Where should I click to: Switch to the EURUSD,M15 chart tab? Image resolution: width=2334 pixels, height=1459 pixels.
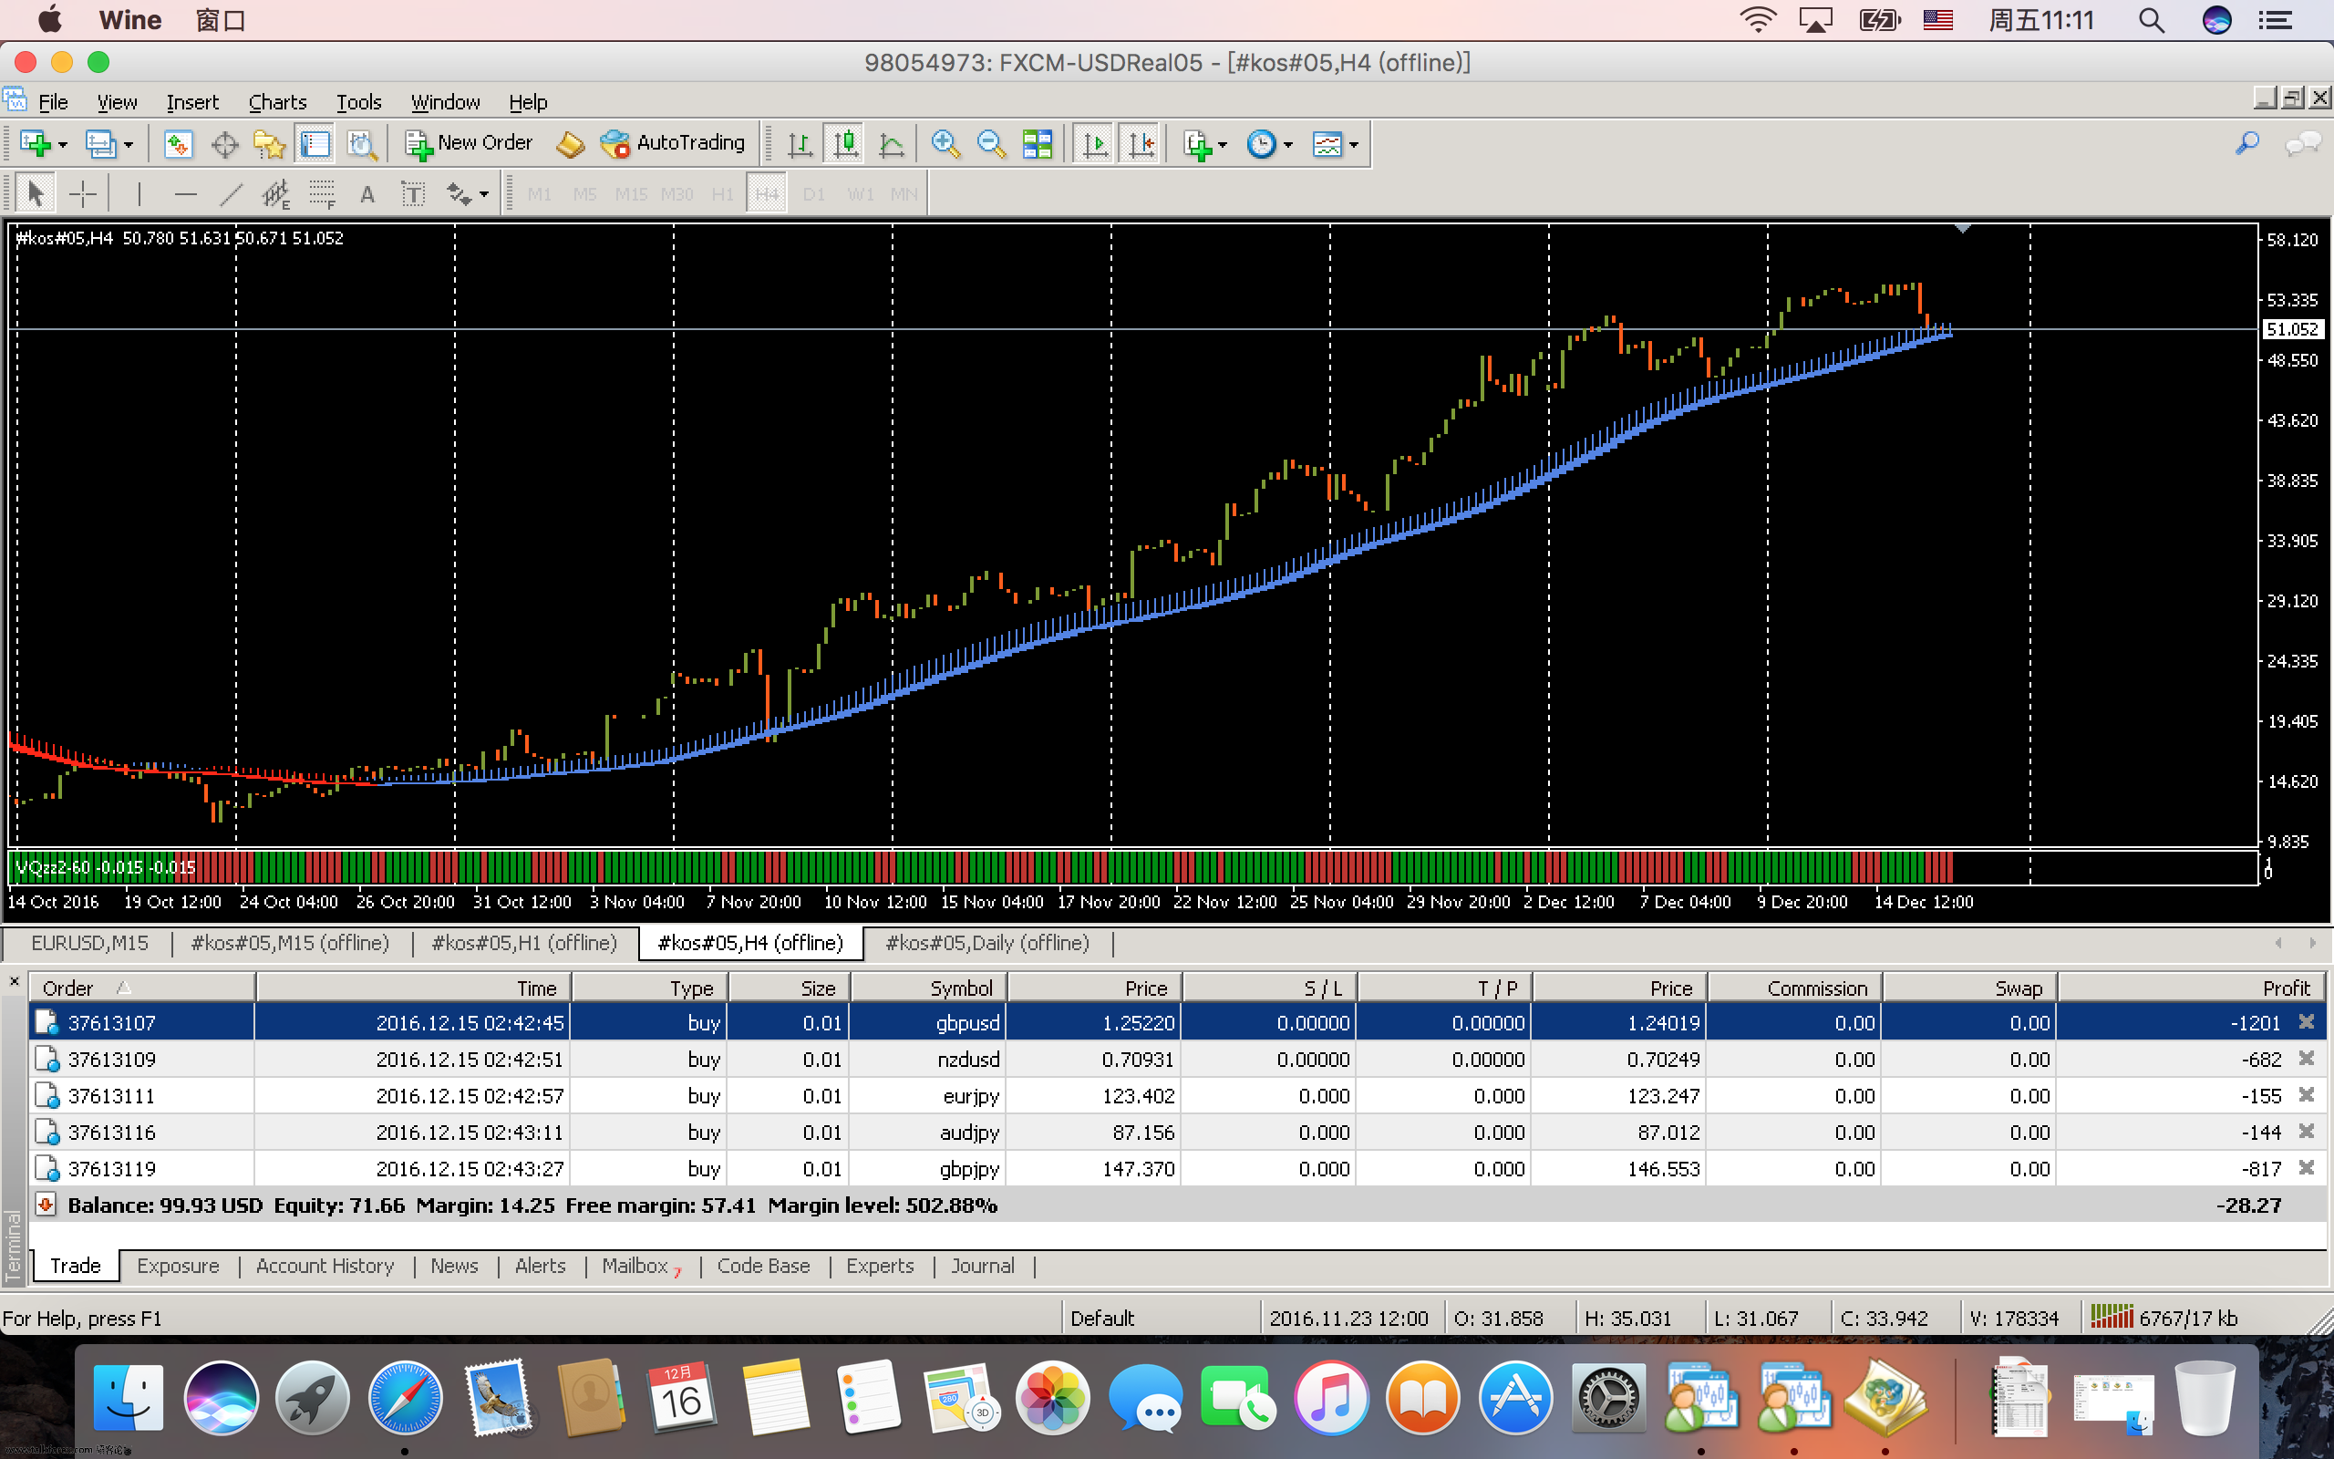click(x=89, y=943)
